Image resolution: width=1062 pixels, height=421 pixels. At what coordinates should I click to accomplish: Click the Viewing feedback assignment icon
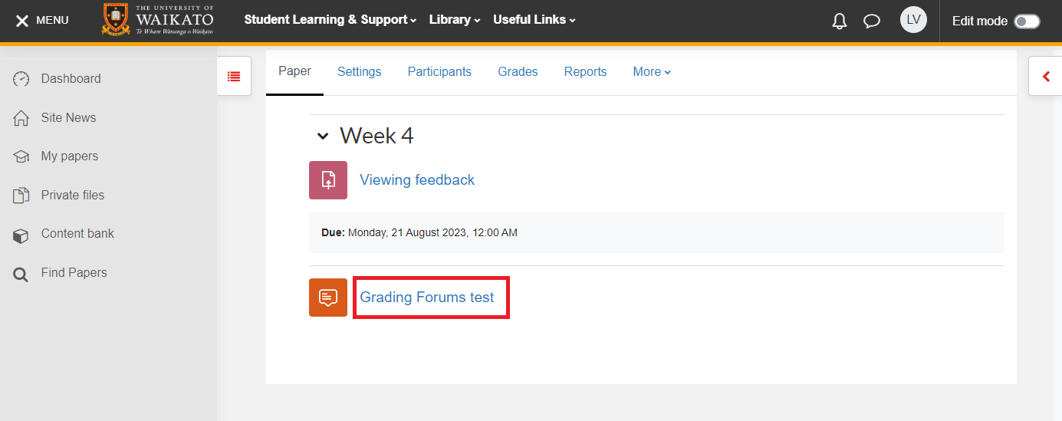(x=328, y=180)
